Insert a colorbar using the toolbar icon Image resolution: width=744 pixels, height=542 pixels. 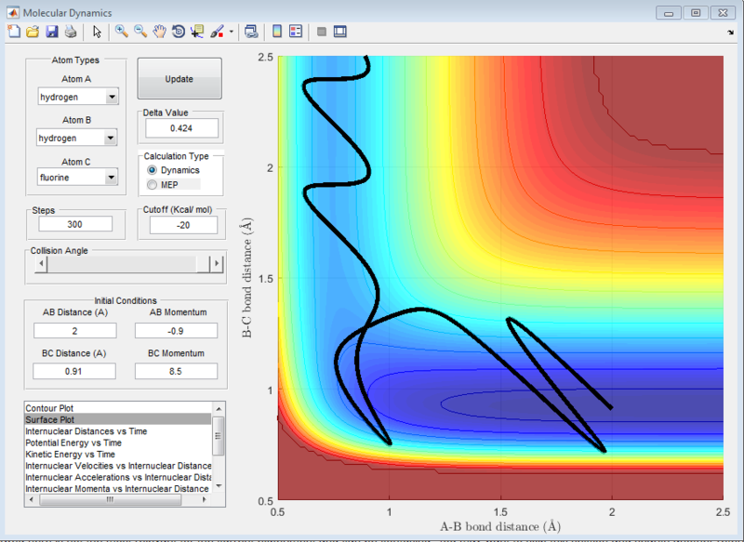point(277,32)
